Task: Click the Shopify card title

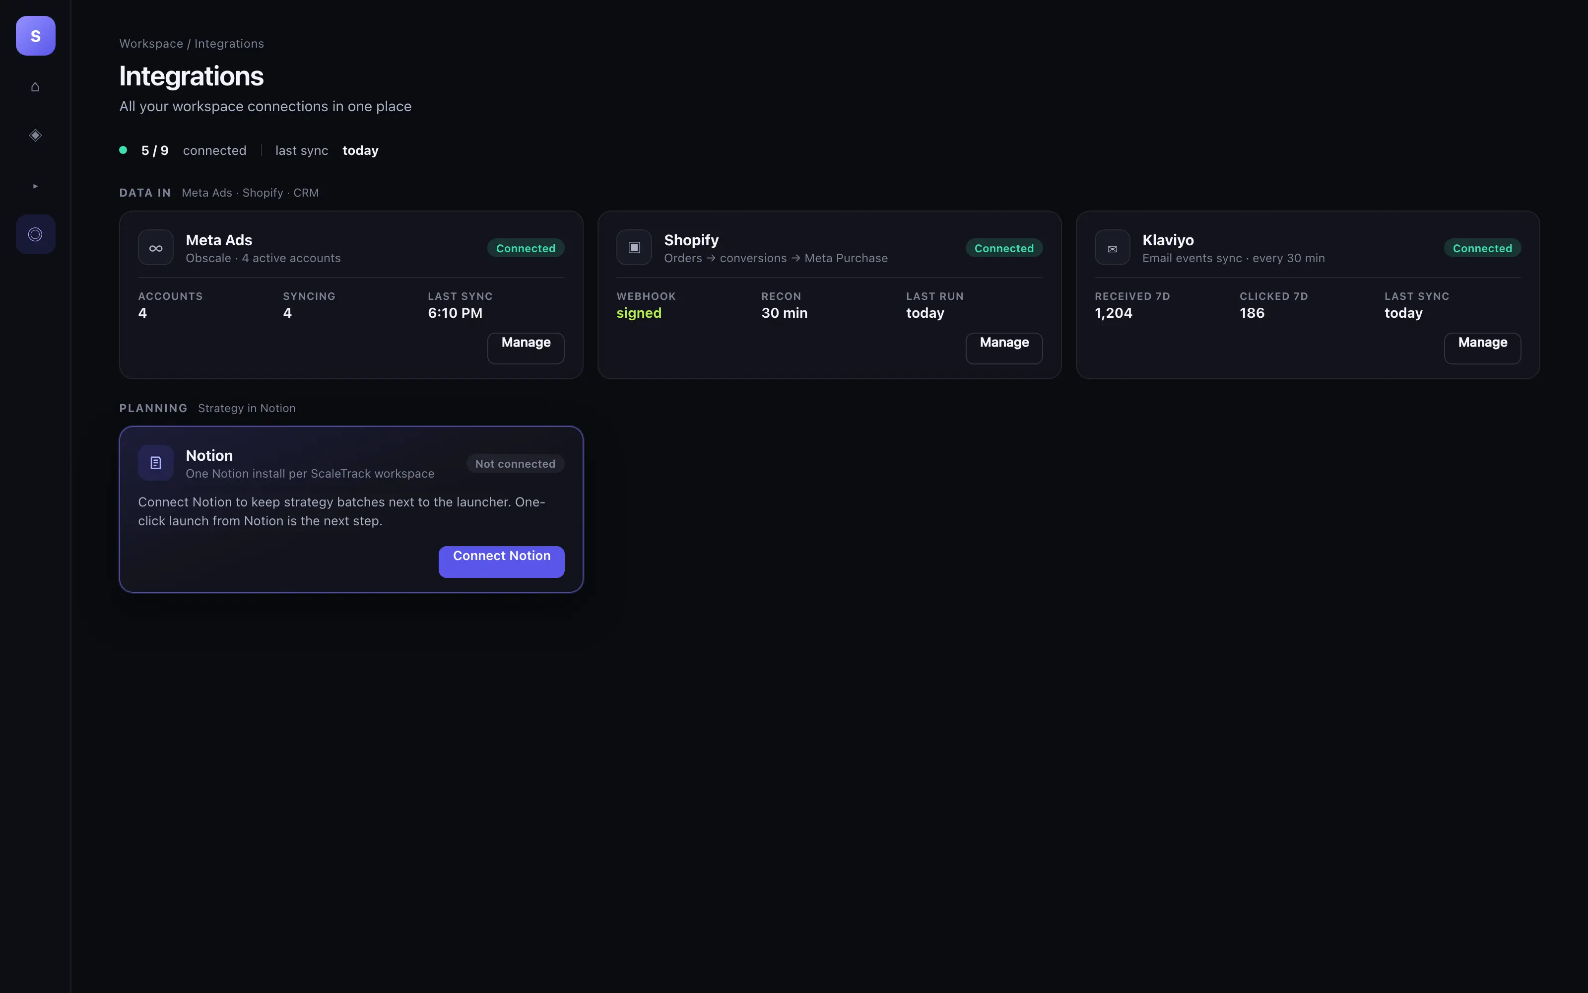Action: pyautogui.click(x=691, y=240)
